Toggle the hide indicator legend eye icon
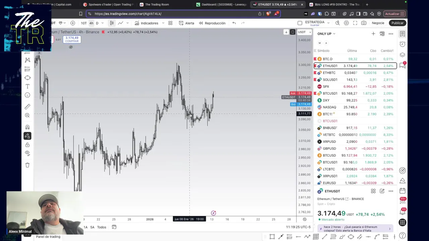 coord(71,47)
